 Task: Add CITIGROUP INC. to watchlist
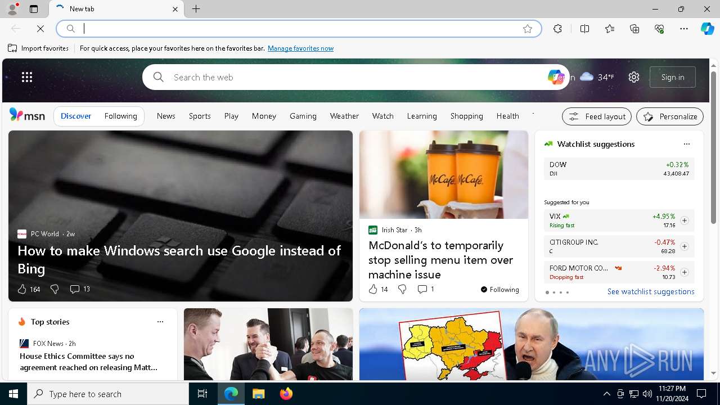click(x=684, y=246)
